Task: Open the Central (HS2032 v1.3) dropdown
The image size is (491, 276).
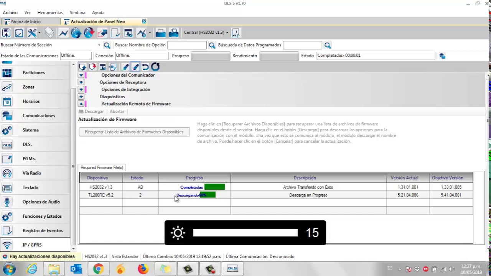Action: point(206,33)
